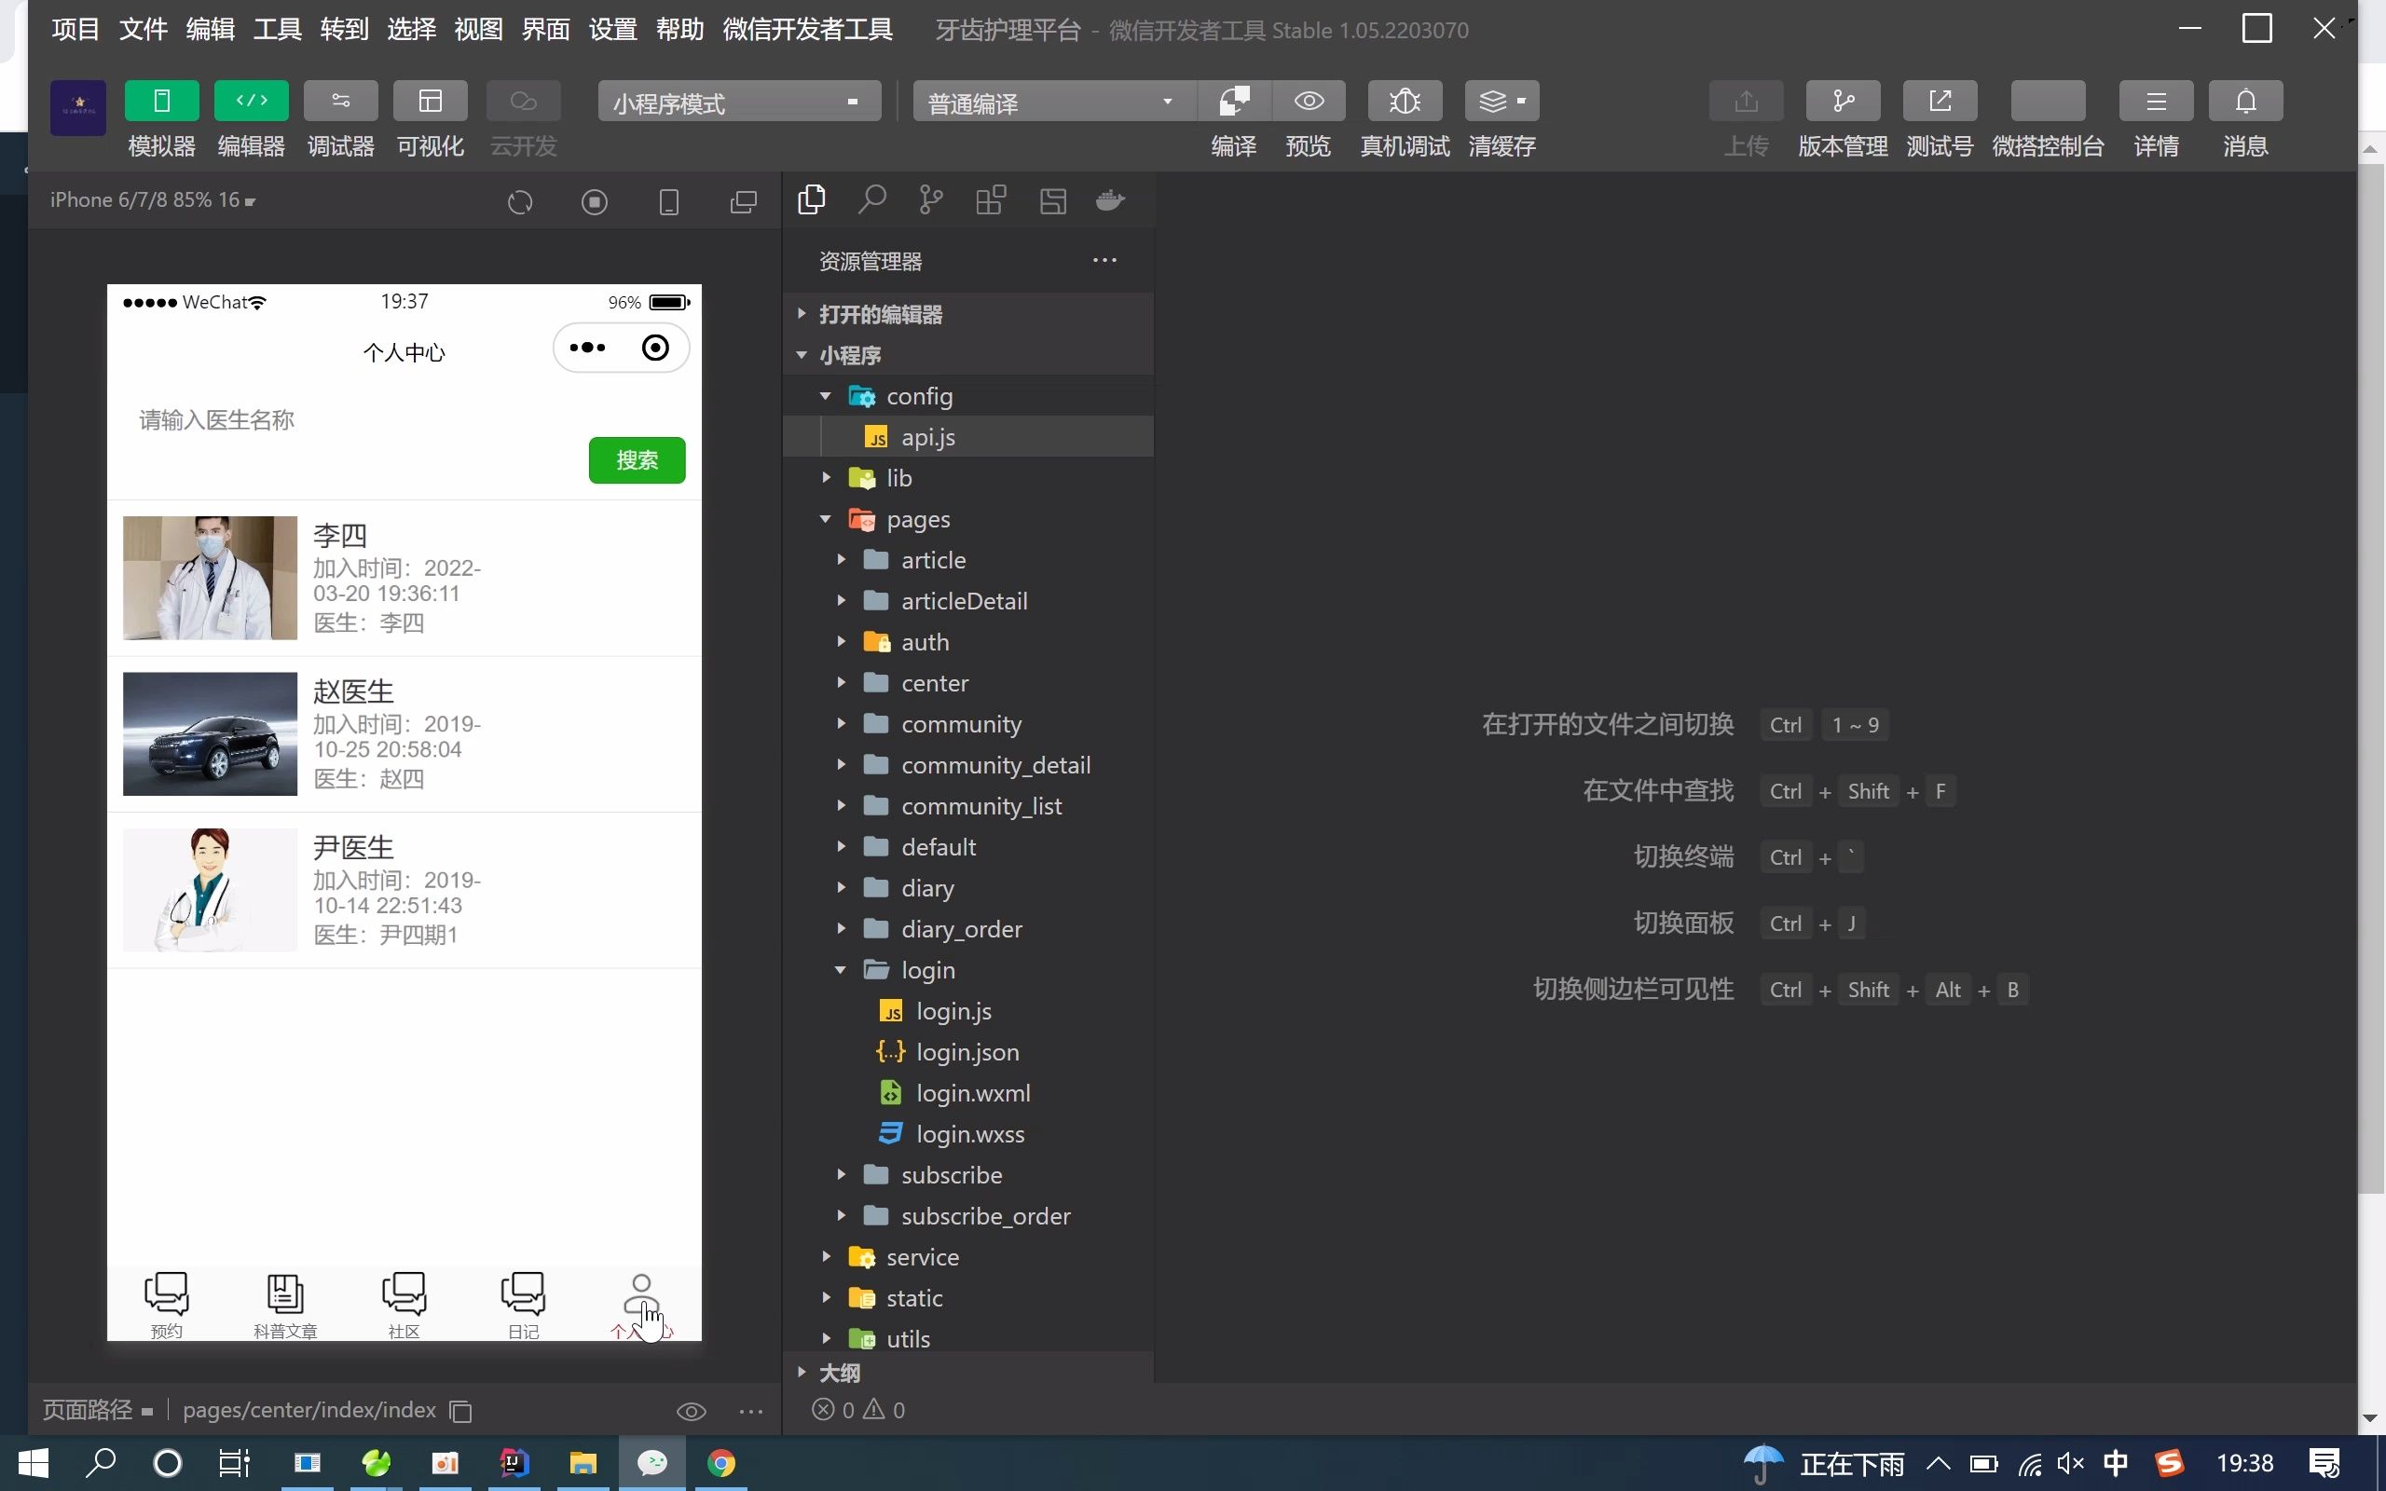
Task: Open the 详情 details icon
Action: (x=2155, y=101)
